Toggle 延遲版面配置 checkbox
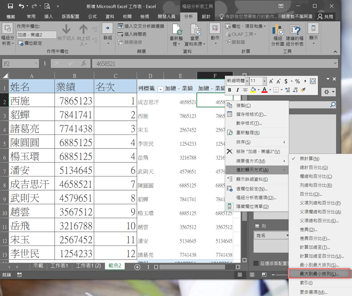 pos(256,263)
